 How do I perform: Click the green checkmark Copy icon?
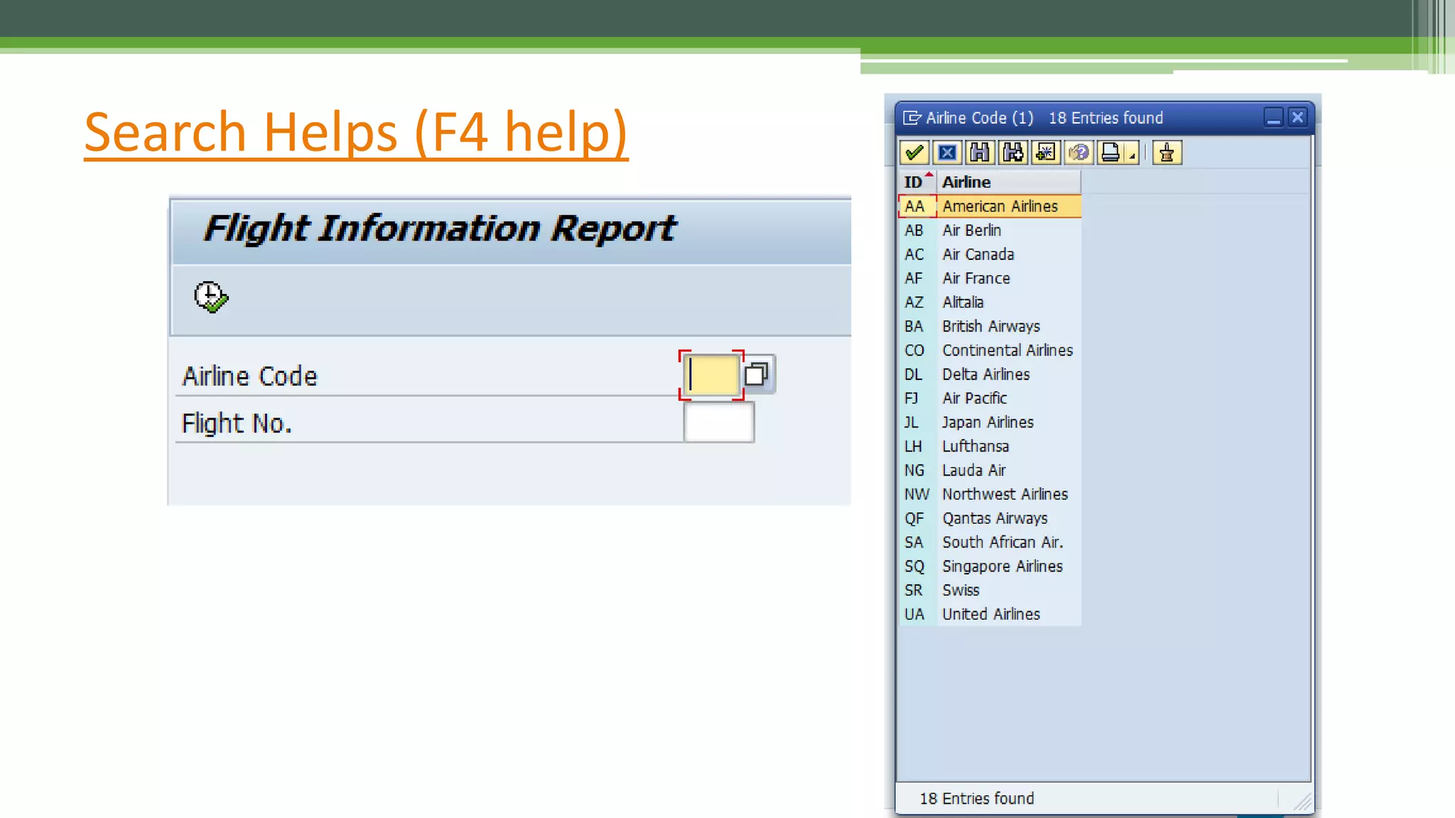(914, 153)
